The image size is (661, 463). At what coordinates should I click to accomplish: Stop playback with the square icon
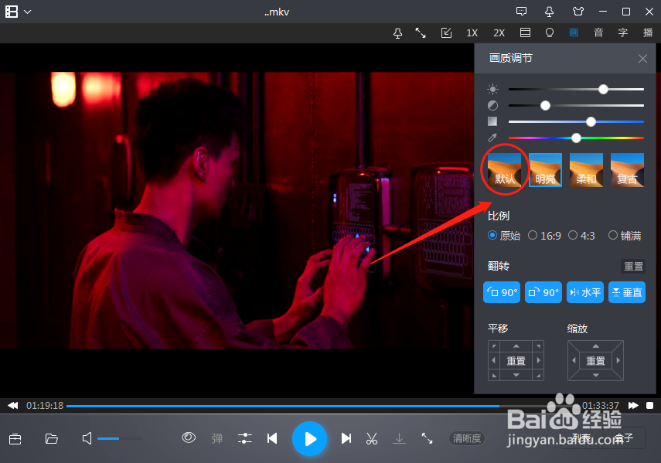649,405
